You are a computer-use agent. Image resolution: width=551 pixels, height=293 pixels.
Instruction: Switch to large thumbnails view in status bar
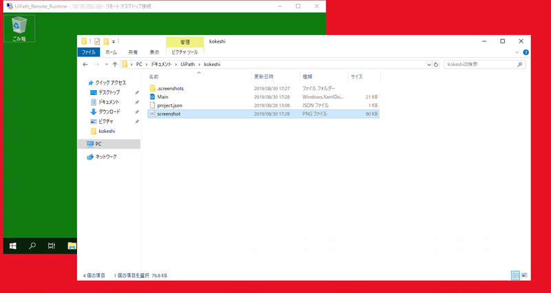point(524,275)
